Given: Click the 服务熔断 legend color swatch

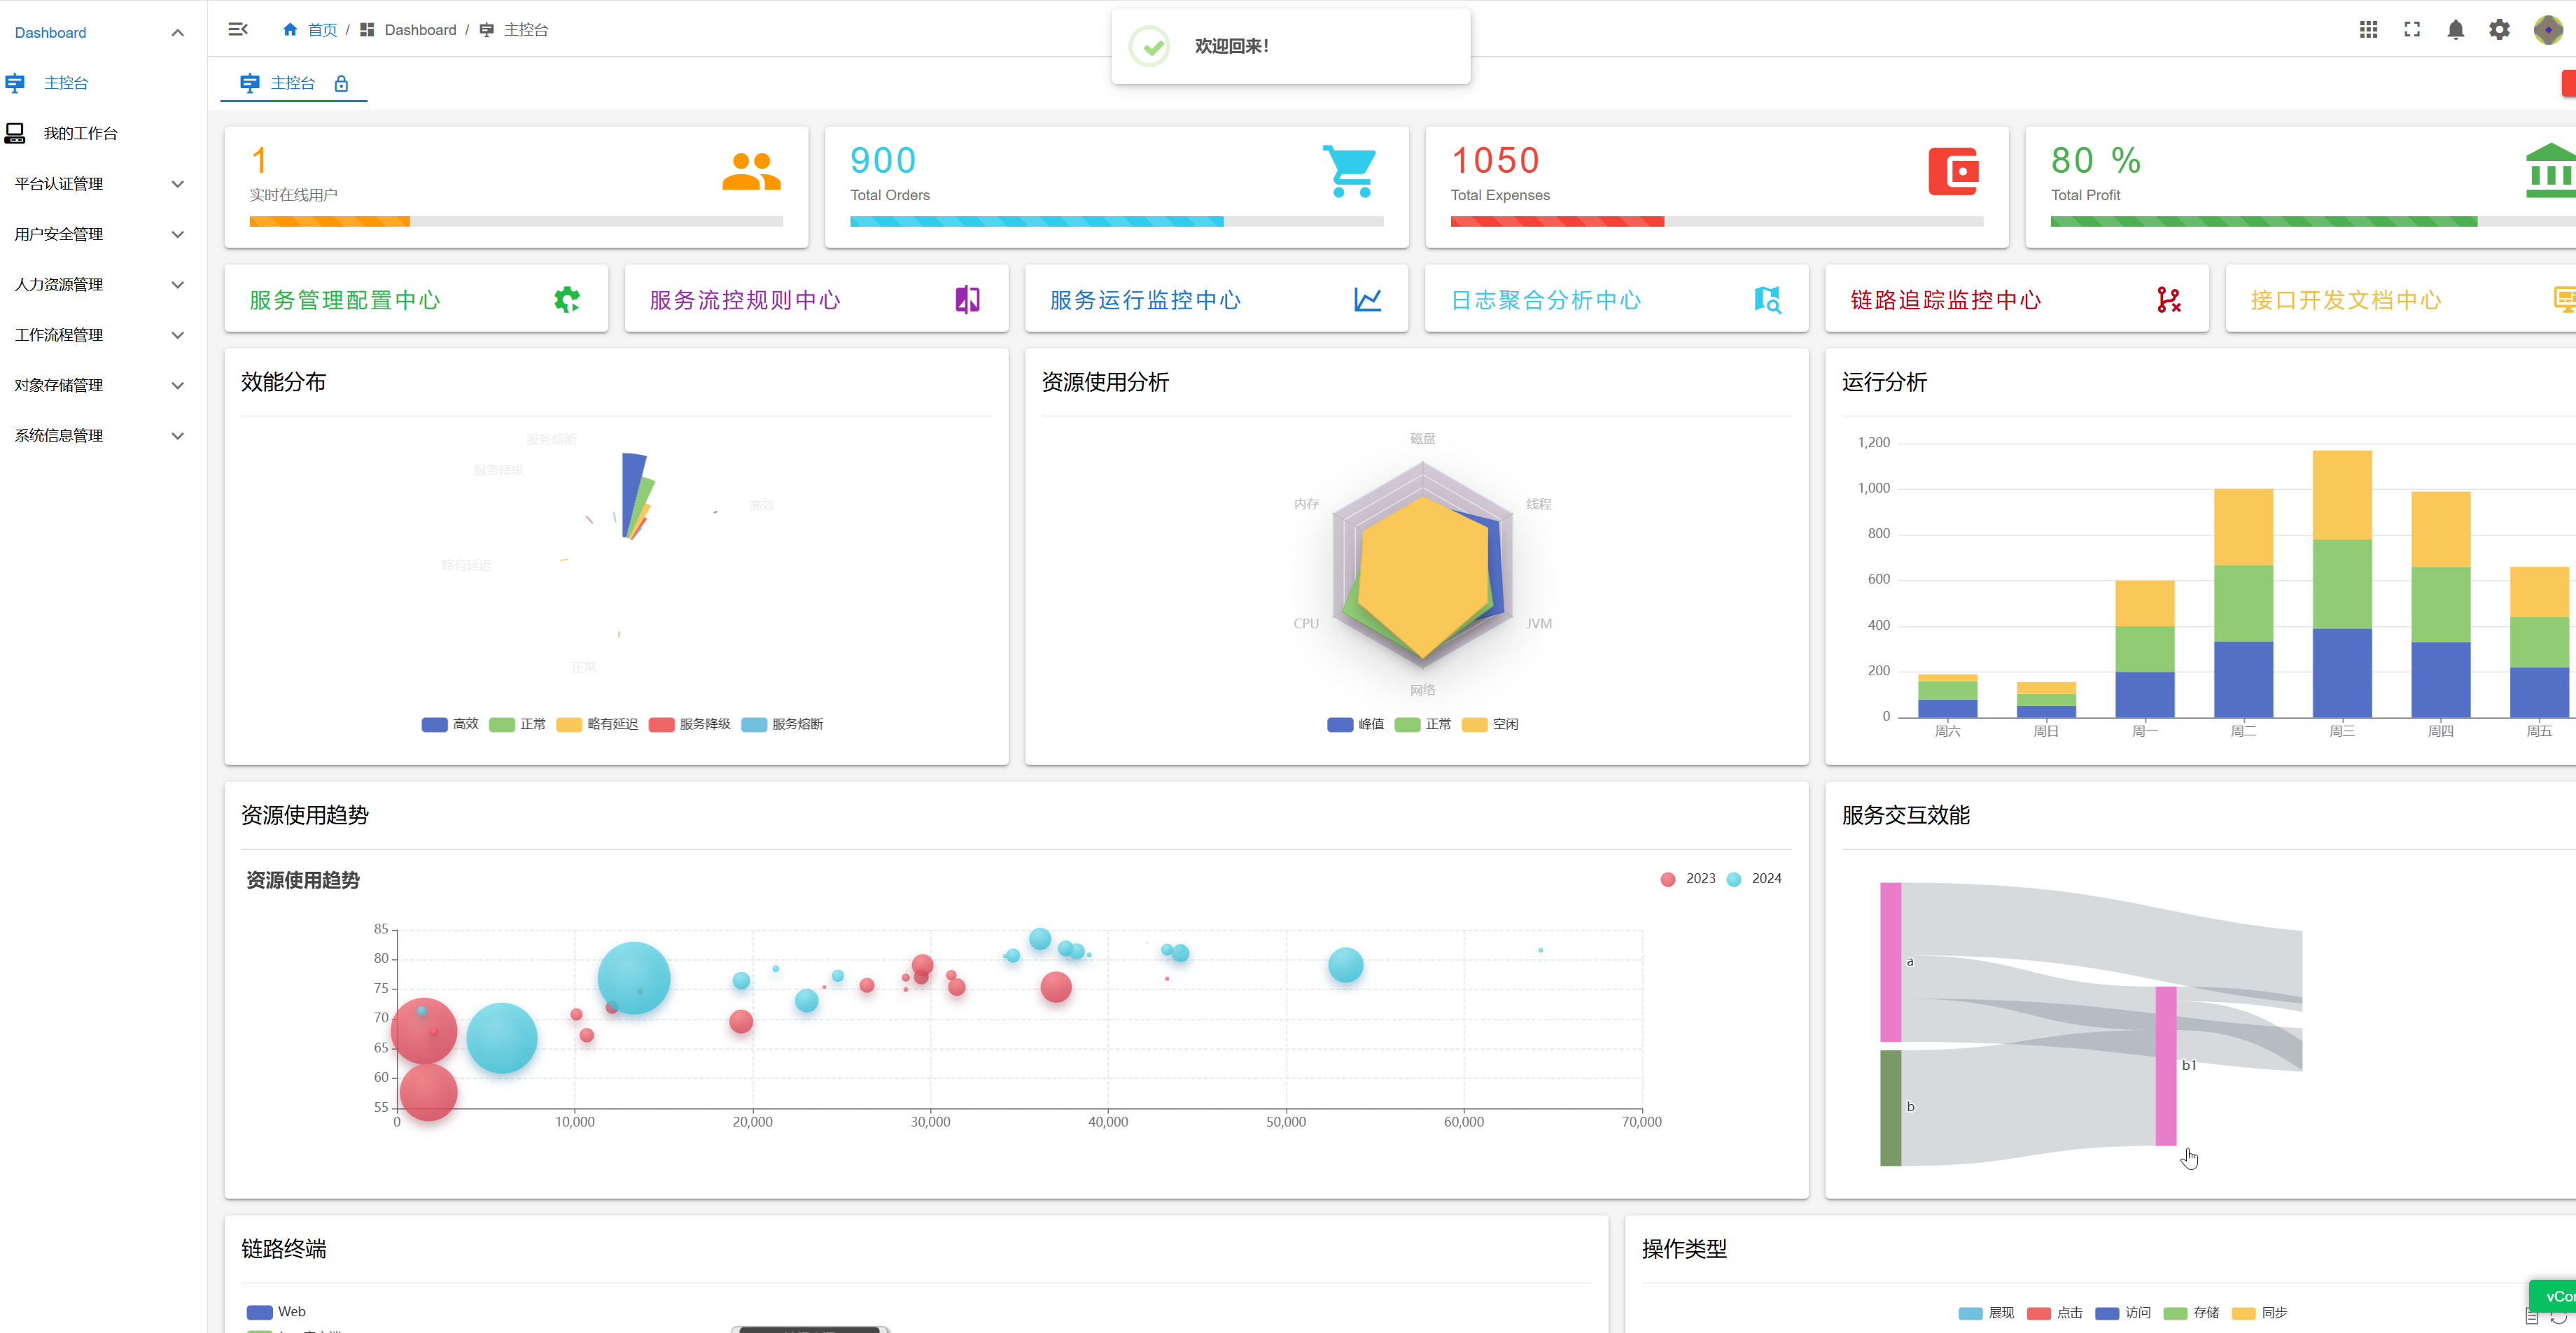Looking at the screenshot, I should [754, 724].
